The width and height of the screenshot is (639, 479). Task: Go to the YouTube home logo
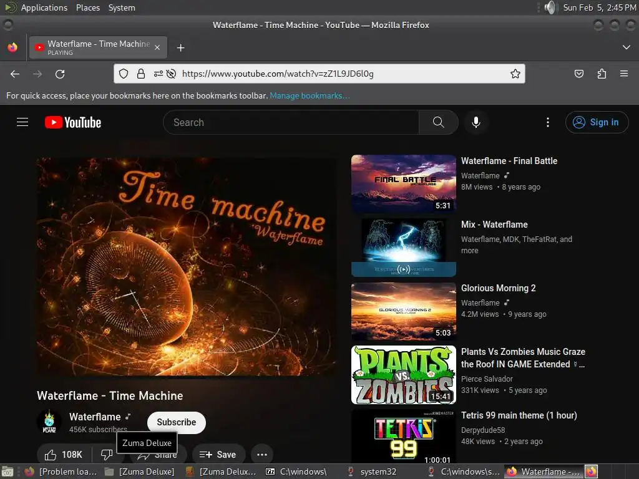(73, 122)
